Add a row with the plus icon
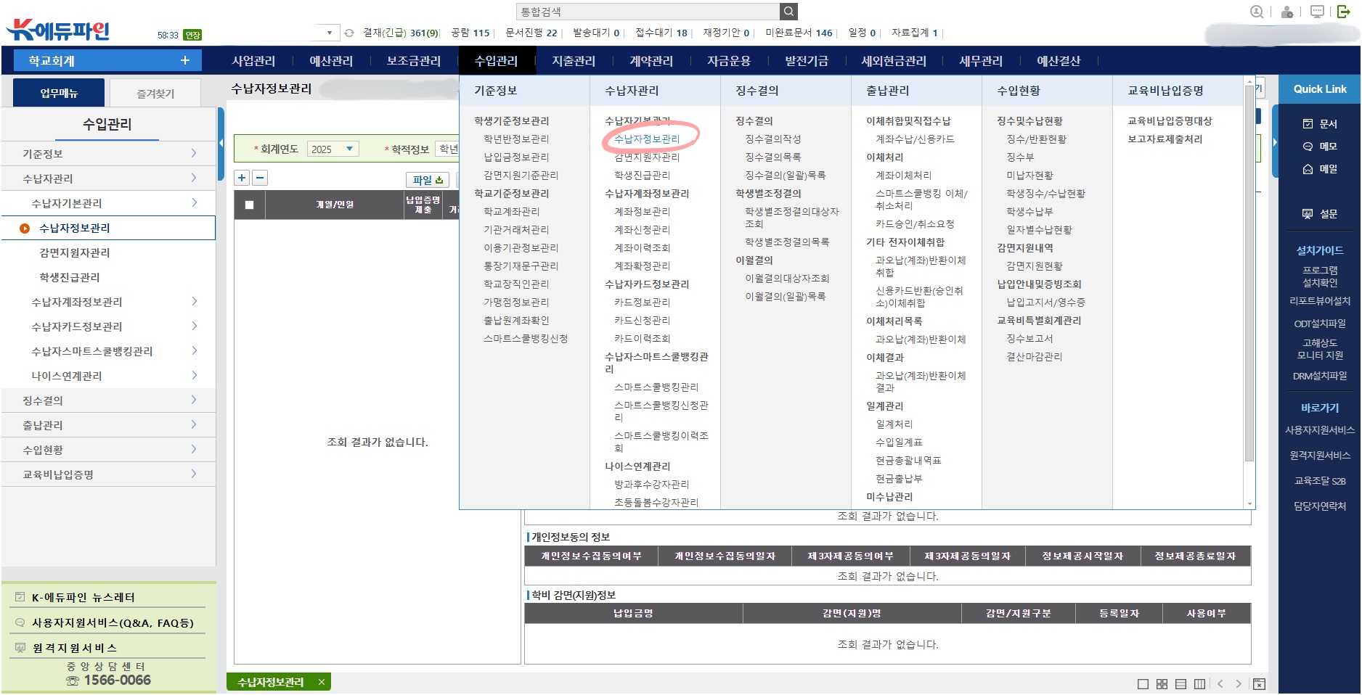The width and height of the screenshot is (1362, 695). pyautogui.click(x=242, y=178)
